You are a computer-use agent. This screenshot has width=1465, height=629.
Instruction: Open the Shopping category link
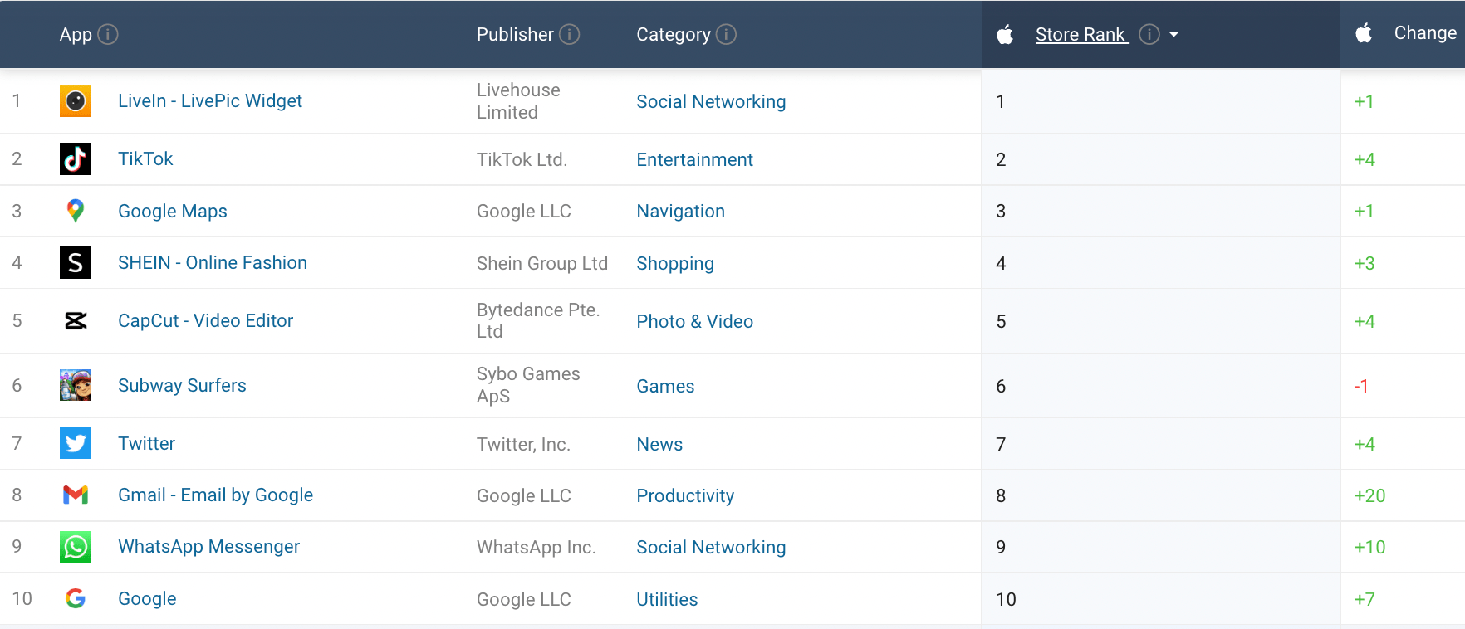[674, 263]
